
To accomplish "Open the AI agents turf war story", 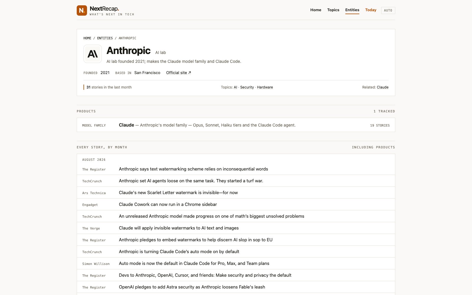I will tap(191, 181).
